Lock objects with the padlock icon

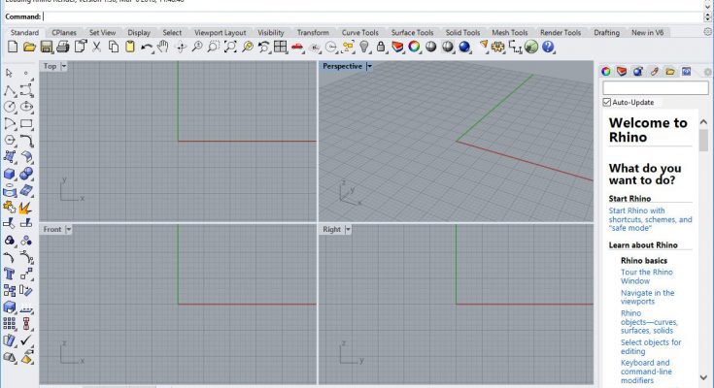point(381,47)
